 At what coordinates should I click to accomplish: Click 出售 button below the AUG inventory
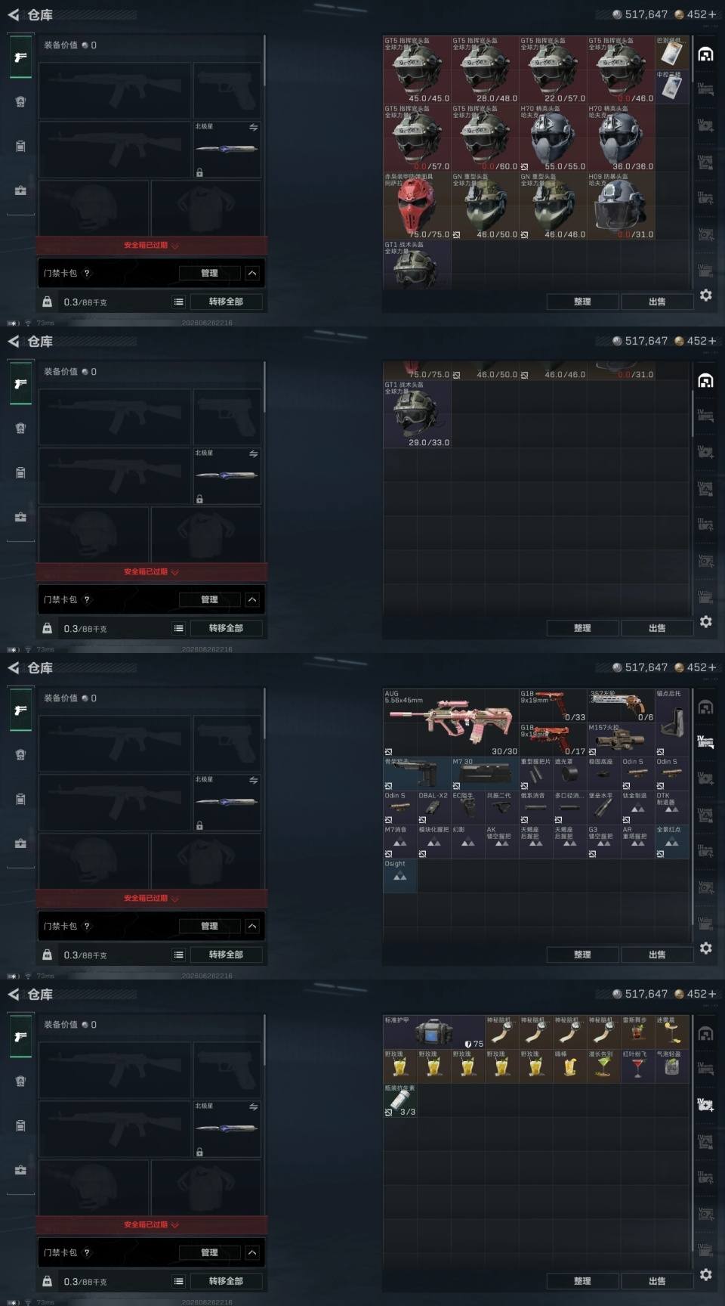coord(657,955)
